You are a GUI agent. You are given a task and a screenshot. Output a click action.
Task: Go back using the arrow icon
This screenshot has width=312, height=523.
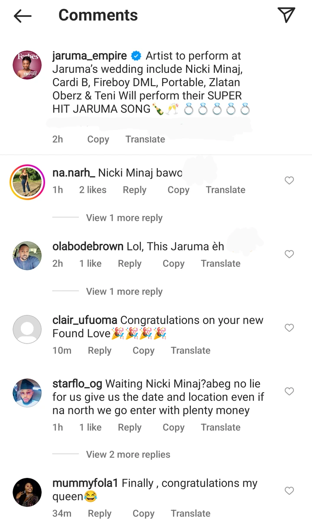(x=23, y=16)
